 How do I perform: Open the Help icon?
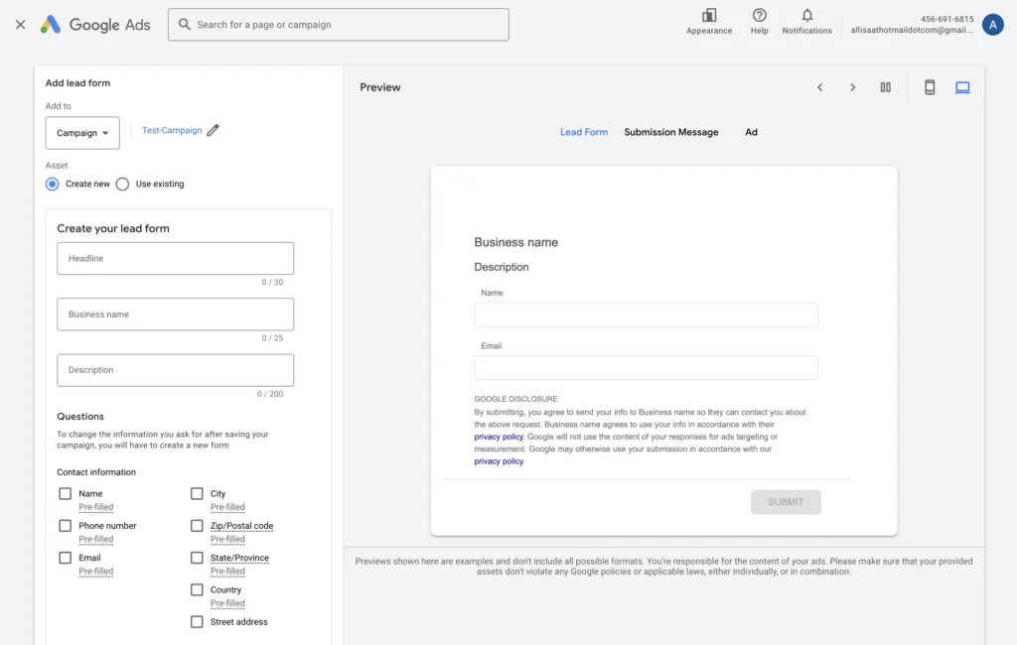pyautogui.click(x=759, y=16)
